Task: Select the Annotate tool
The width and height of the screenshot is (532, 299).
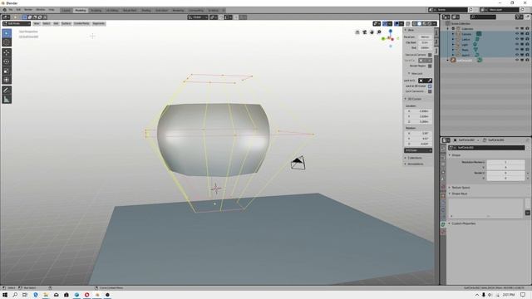Action: [7, 91]
